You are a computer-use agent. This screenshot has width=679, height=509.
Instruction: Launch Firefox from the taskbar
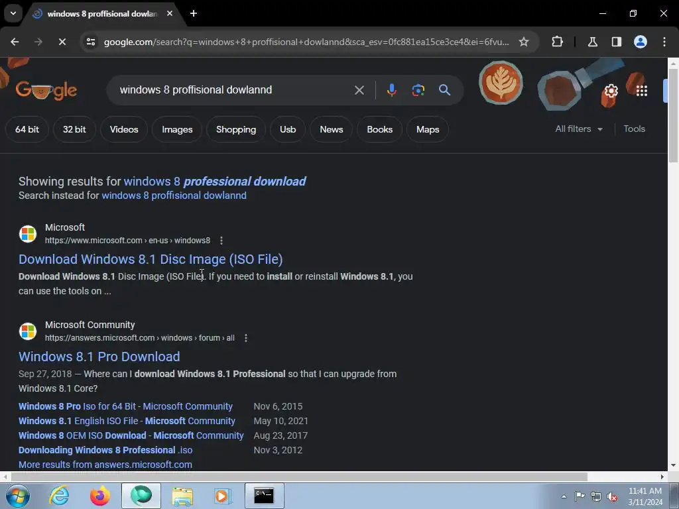[100, 496]
